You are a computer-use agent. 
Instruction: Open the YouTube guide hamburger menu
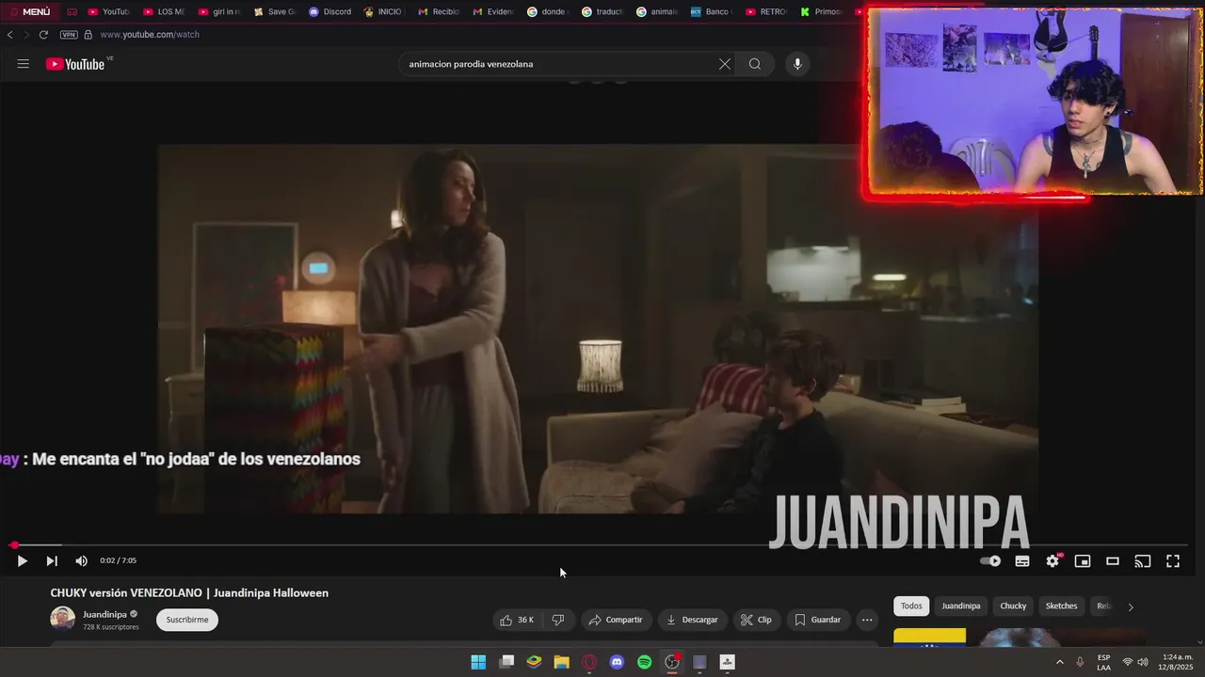tap(23, 64)
